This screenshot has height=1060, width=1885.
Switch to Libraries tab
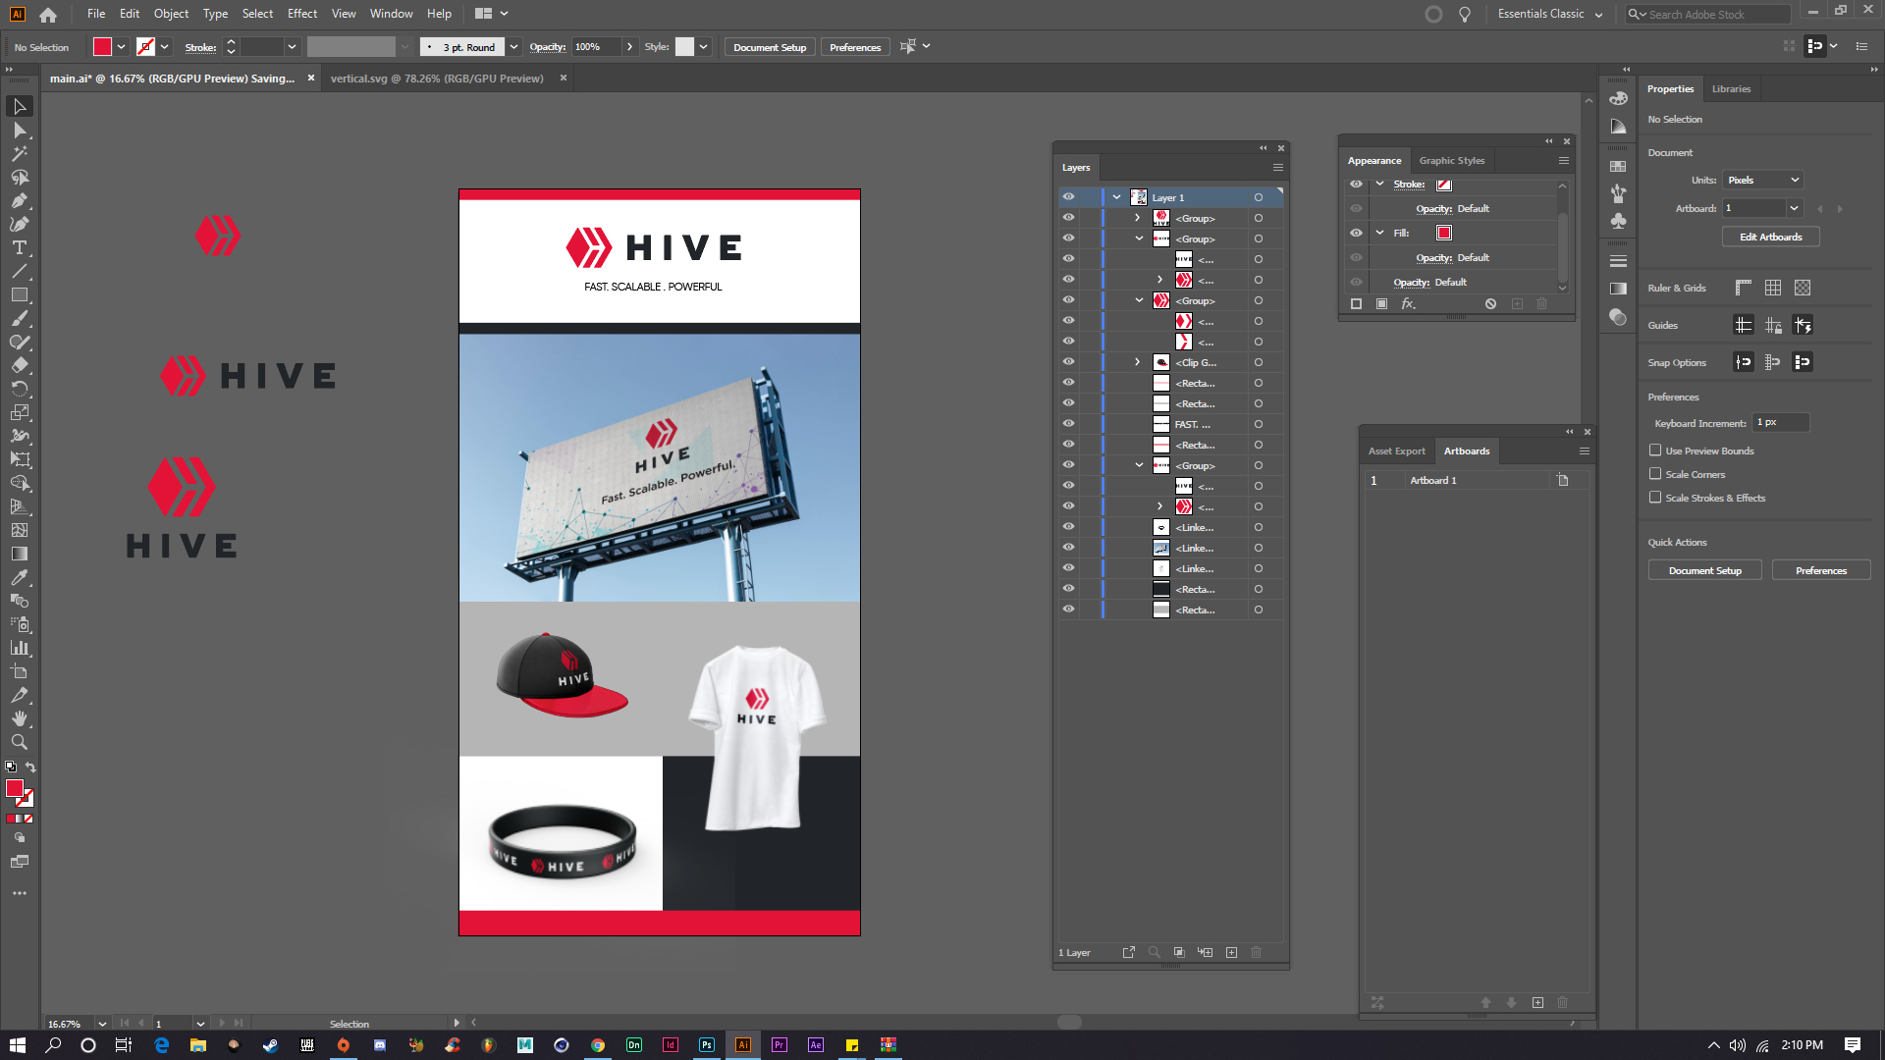pyautogui.click(x=1731, y=89)
